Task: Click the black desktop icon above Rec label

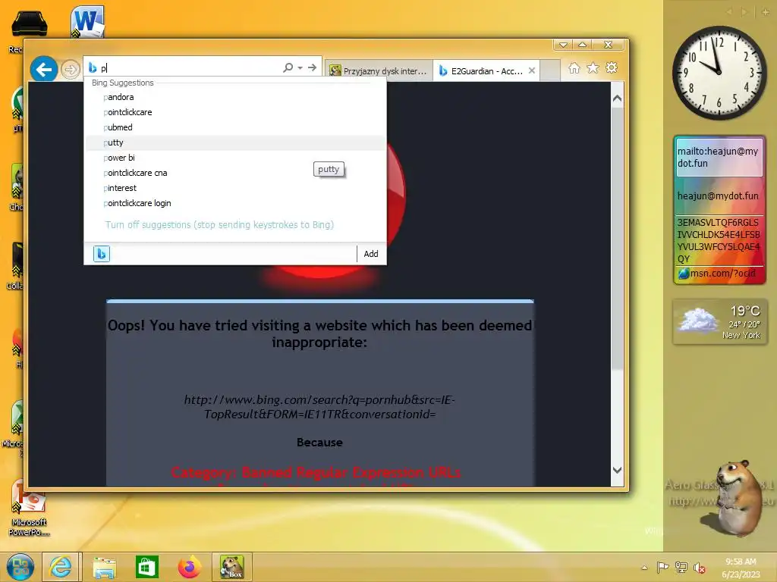Action: [30, 23]
